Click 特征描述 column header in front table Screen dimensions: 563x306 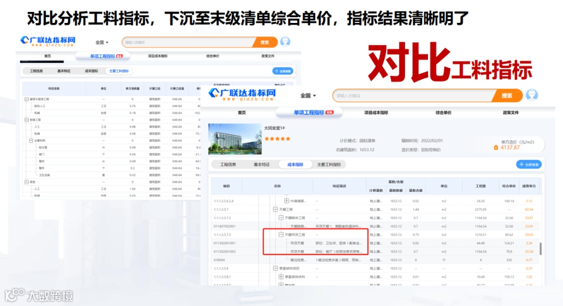click(339, 186)
